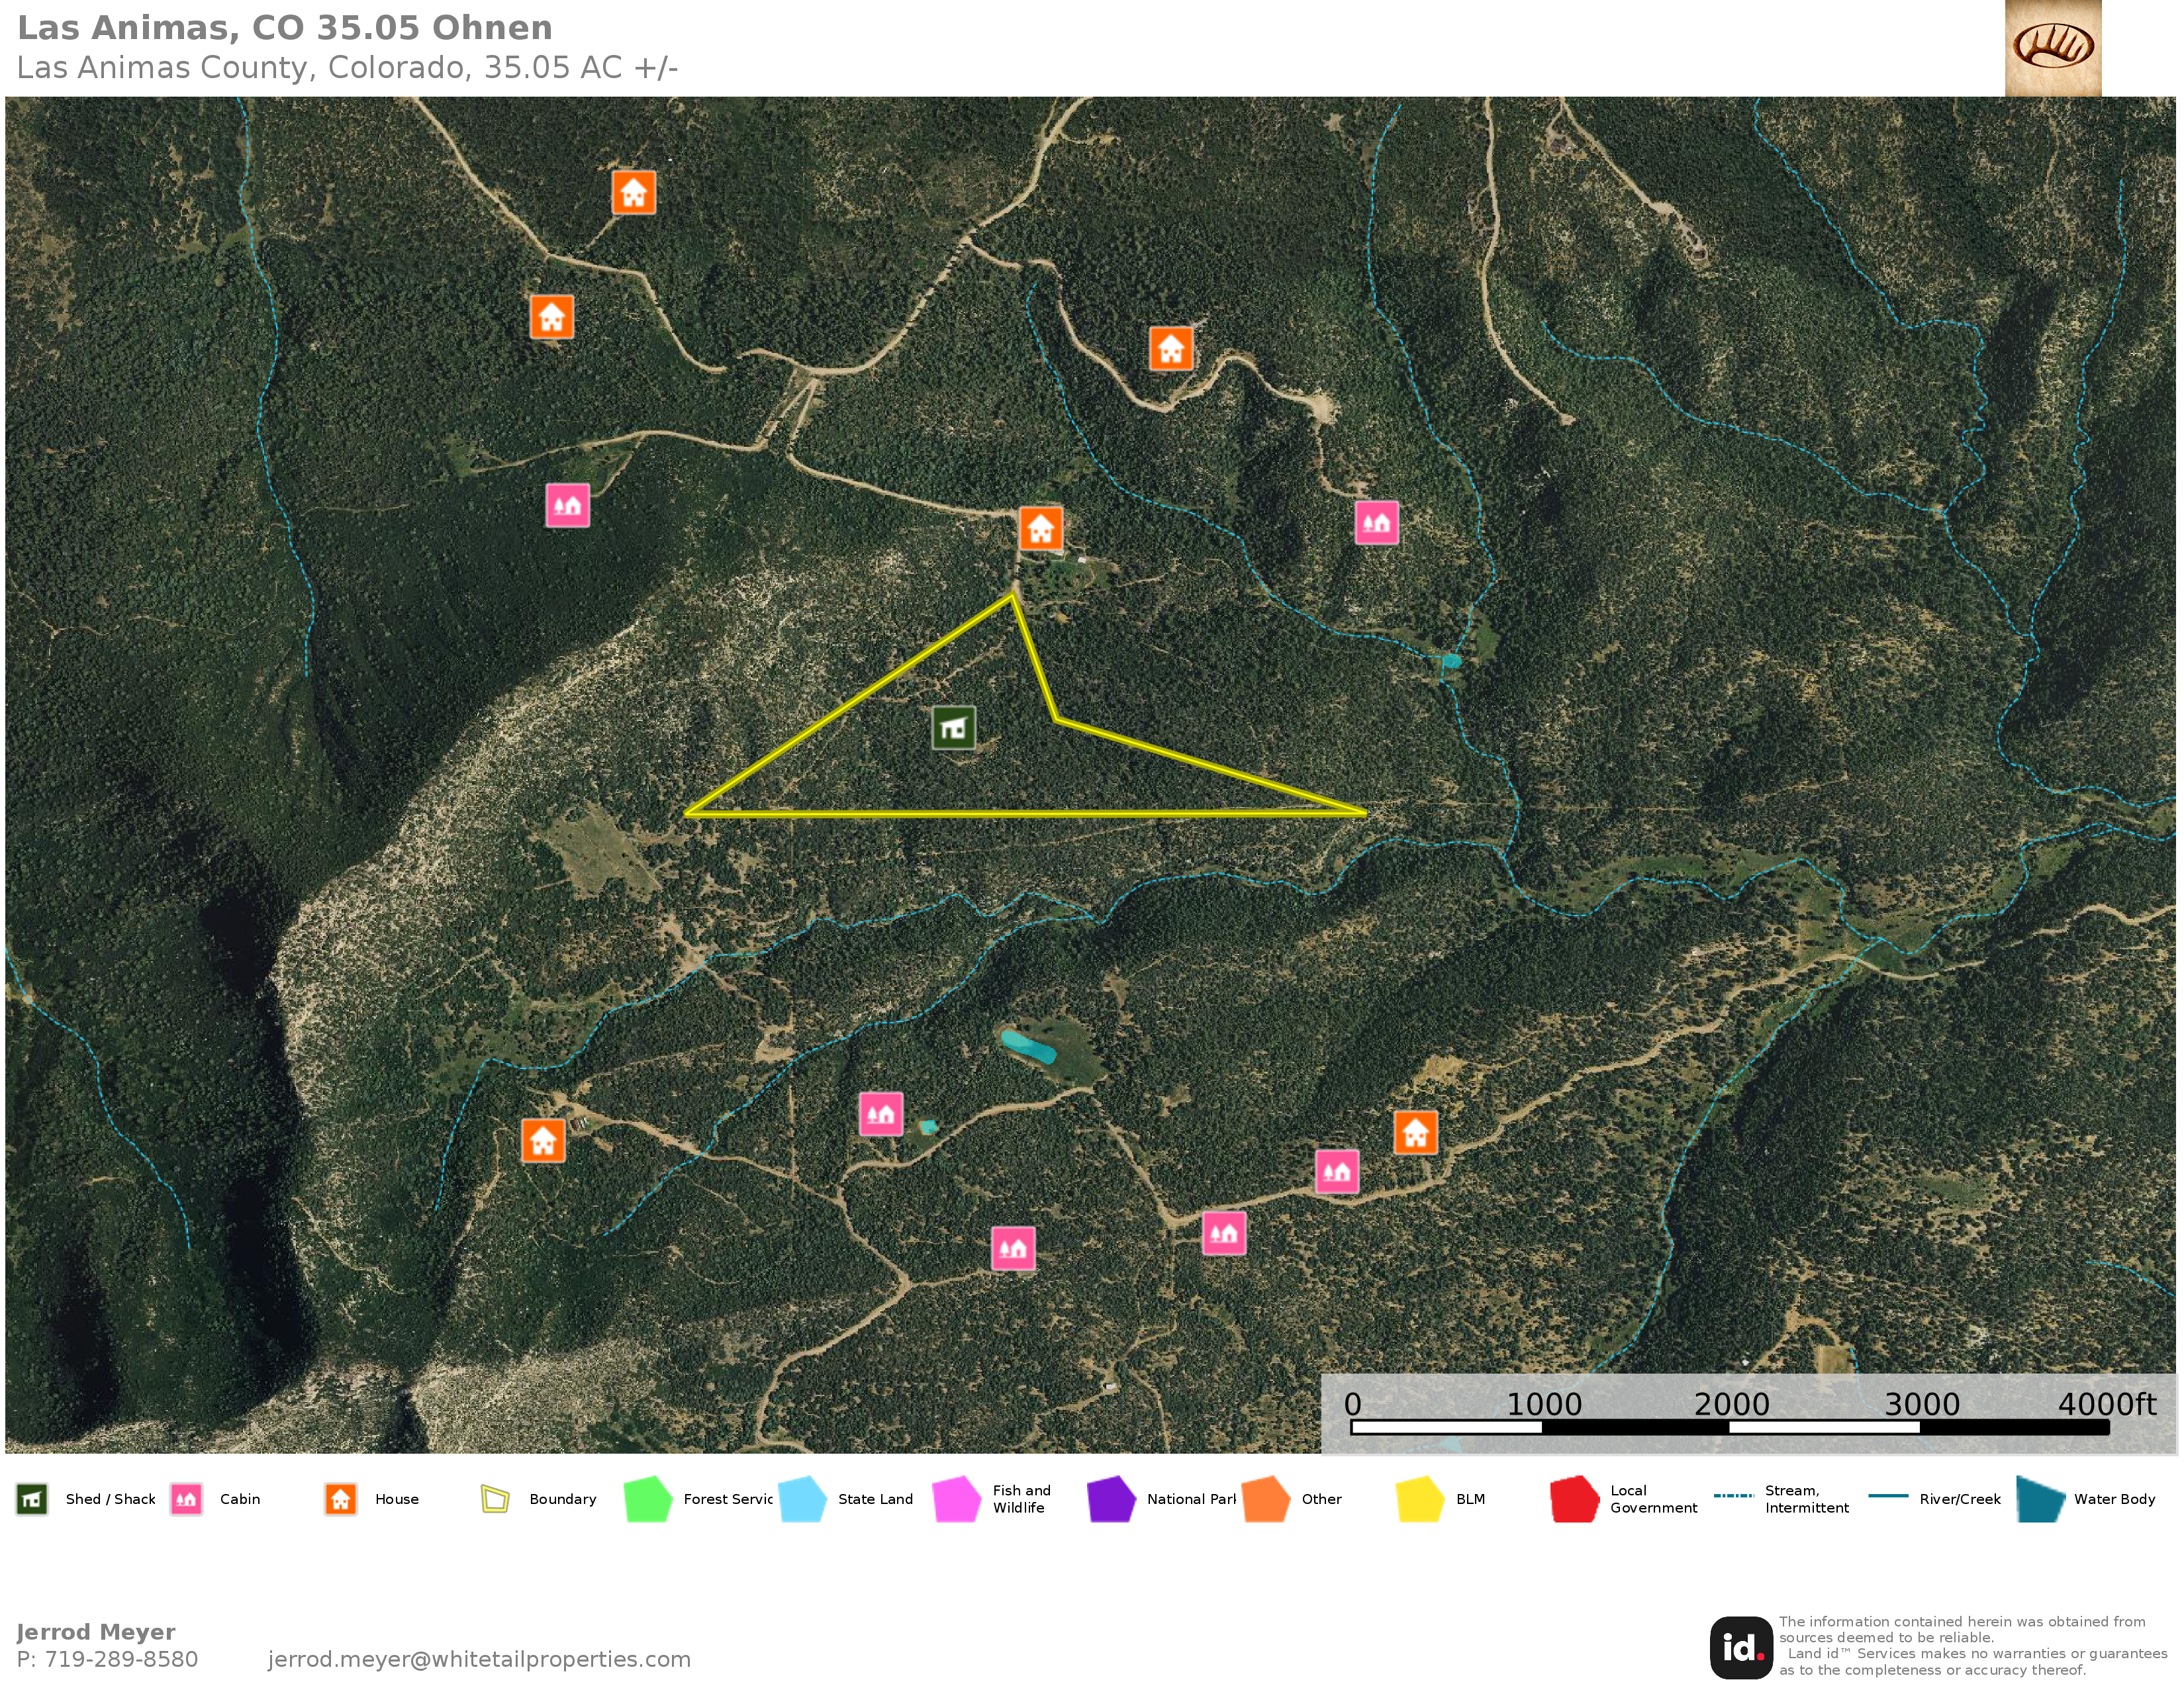Click the Forest Service green legend swatch
The height and width of the screenshot is (1688, 2184).
pos(647,1499)
